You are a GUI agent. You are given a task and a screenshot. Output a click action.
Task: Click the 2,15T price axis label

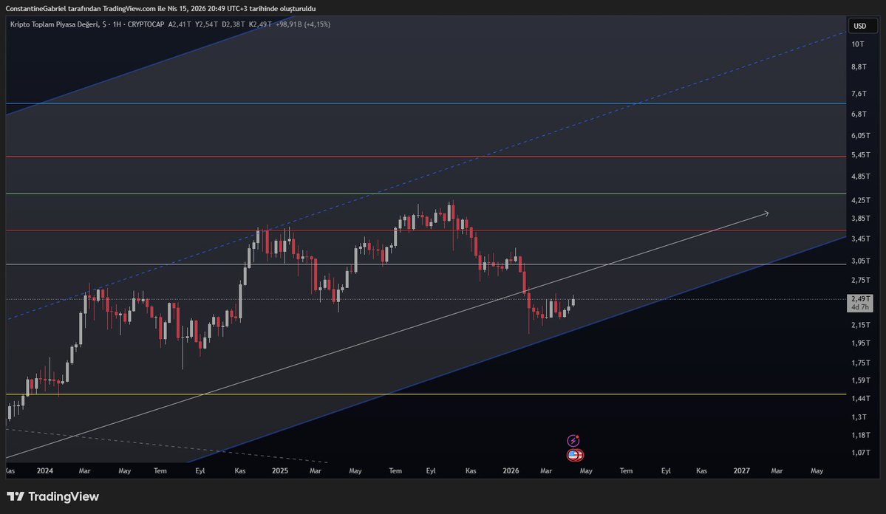[x=861, y=326]
